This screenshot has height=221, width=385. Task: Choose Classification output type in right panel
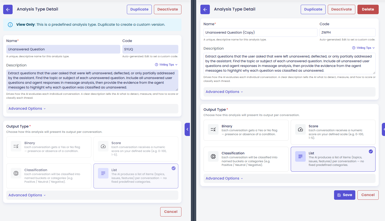(x=246, y=159)
